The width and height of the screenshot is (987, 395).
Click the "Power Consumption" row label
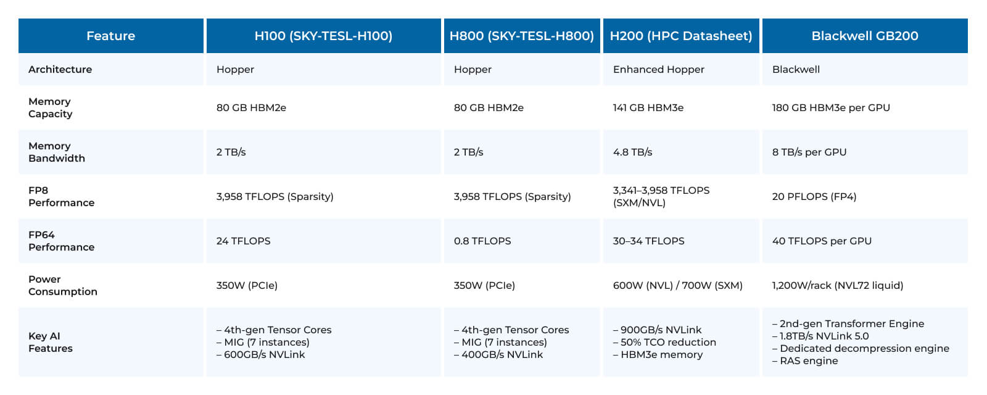[63, 285]
